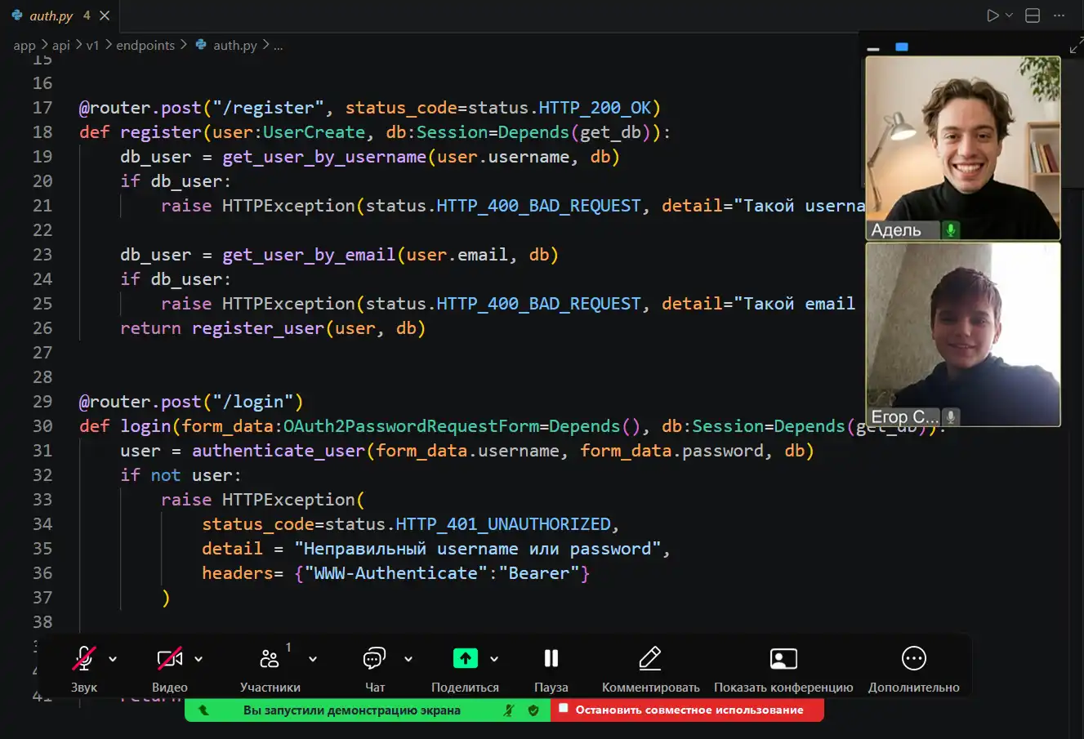Screen dimensions: 1084x739
Task: Select the blue thumbnail view icon
Action: [902, 47]
